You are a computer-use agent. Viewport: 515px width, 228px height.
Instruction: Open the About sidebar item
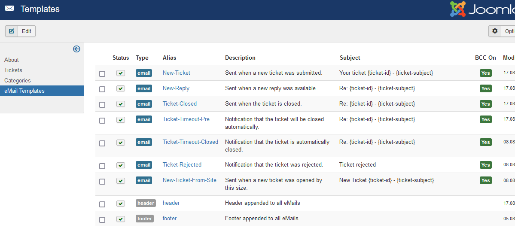(x=12, y=60)
